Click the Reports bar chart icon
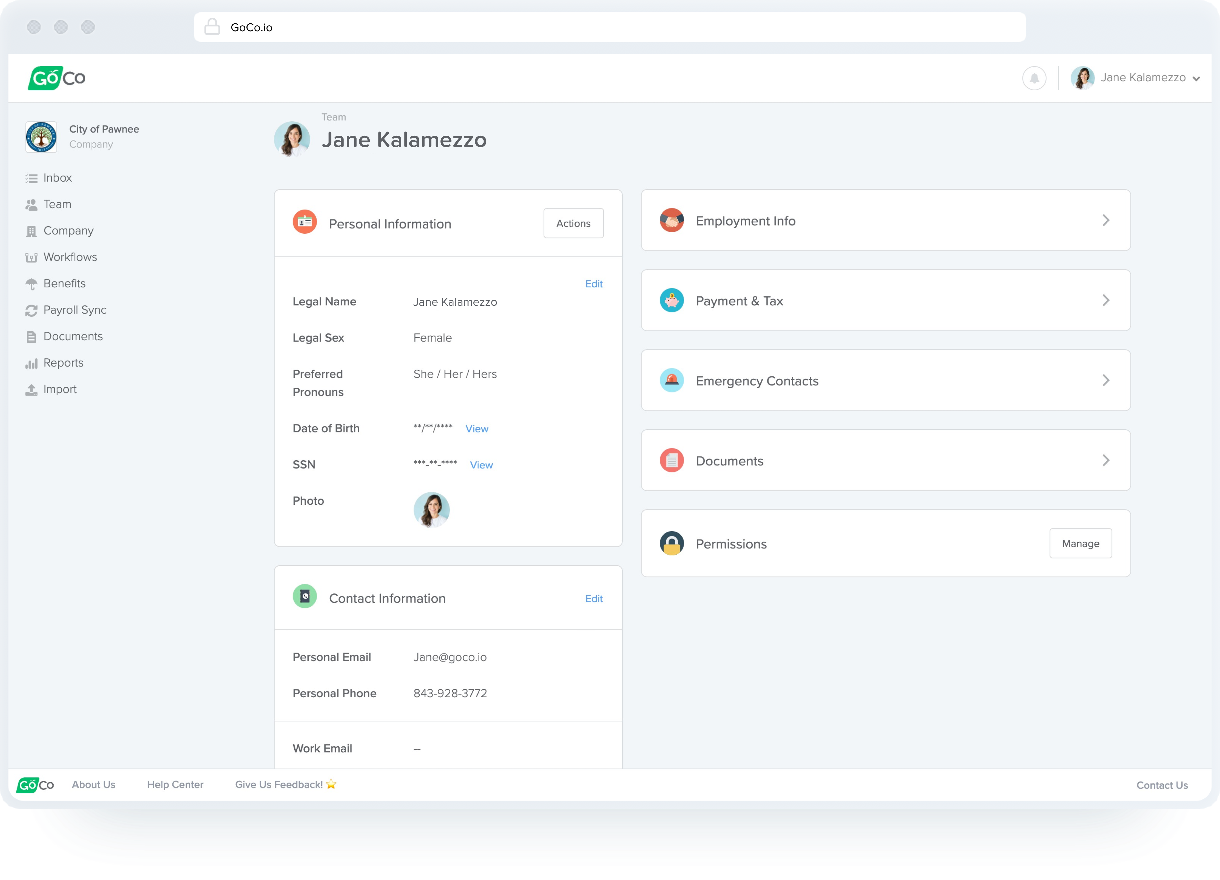The width and height of the screenshot is (1220, 880). pos(31,363)
